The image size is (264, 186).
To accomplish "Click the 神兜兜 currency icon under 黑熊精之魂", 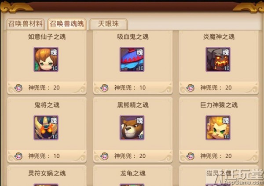I will click(x=104, y=156).
